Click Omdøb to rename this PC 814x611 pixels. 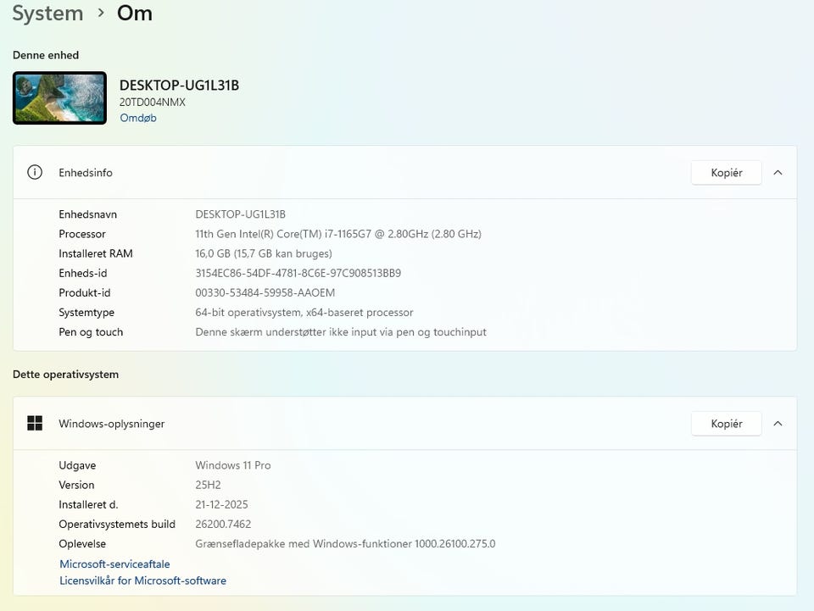(x=138, y=118)
